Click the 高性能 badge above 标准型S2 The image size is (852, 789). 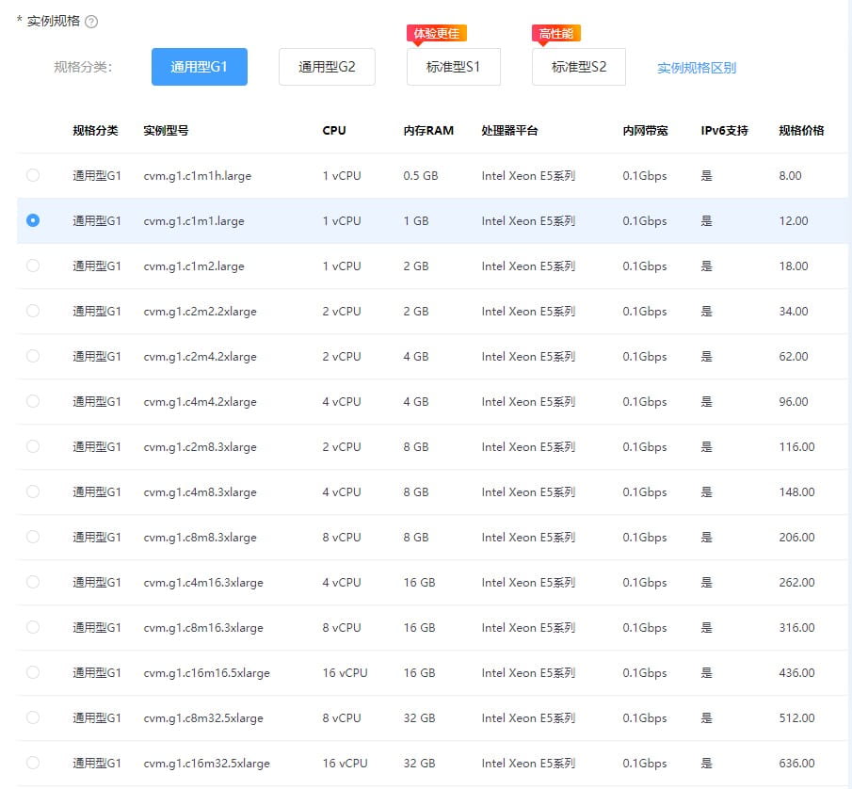point(556,33)
